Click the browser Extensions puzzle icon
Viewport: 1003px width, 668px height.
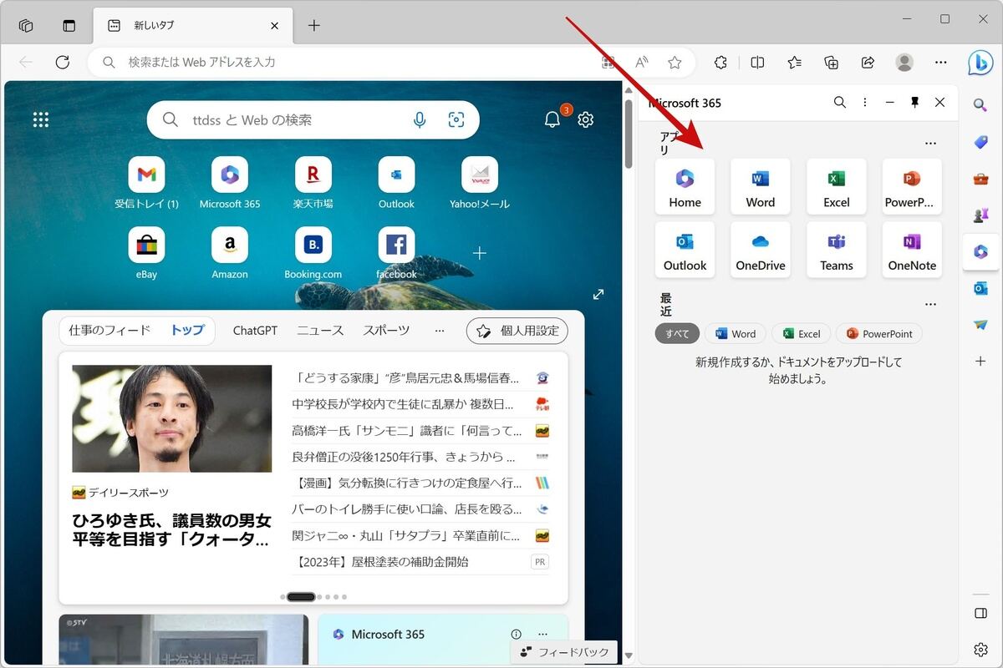(720, 63)
